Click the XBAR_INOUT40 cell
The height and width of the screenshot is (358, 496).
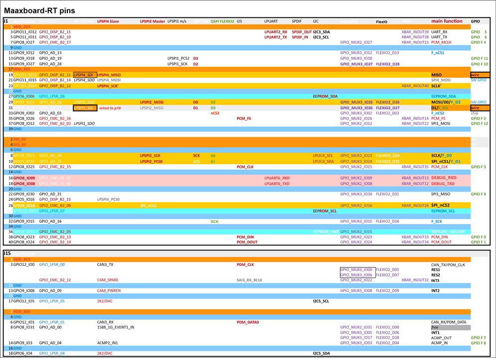(x=415, y=86)
